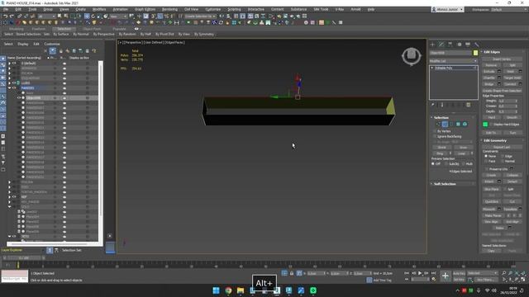
Task: Switch to Element sub-object level
Action: coord(465,125)
